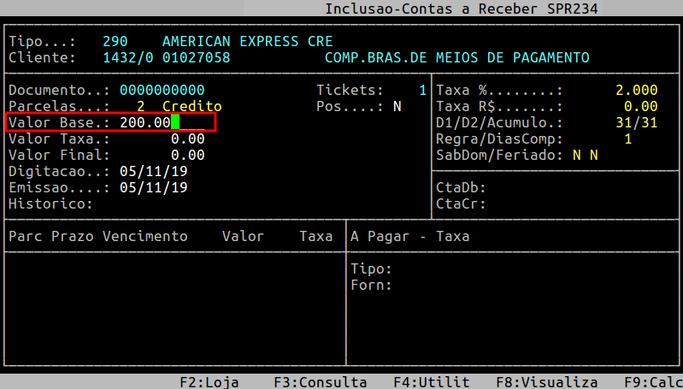
Task: Click the Parcelas value field
Action: pyautogui.click(x=140, y=106)
